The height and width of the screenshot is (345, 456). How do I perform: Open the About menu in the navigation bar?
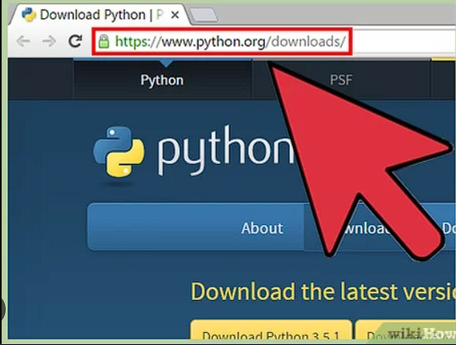click(262, 228)
